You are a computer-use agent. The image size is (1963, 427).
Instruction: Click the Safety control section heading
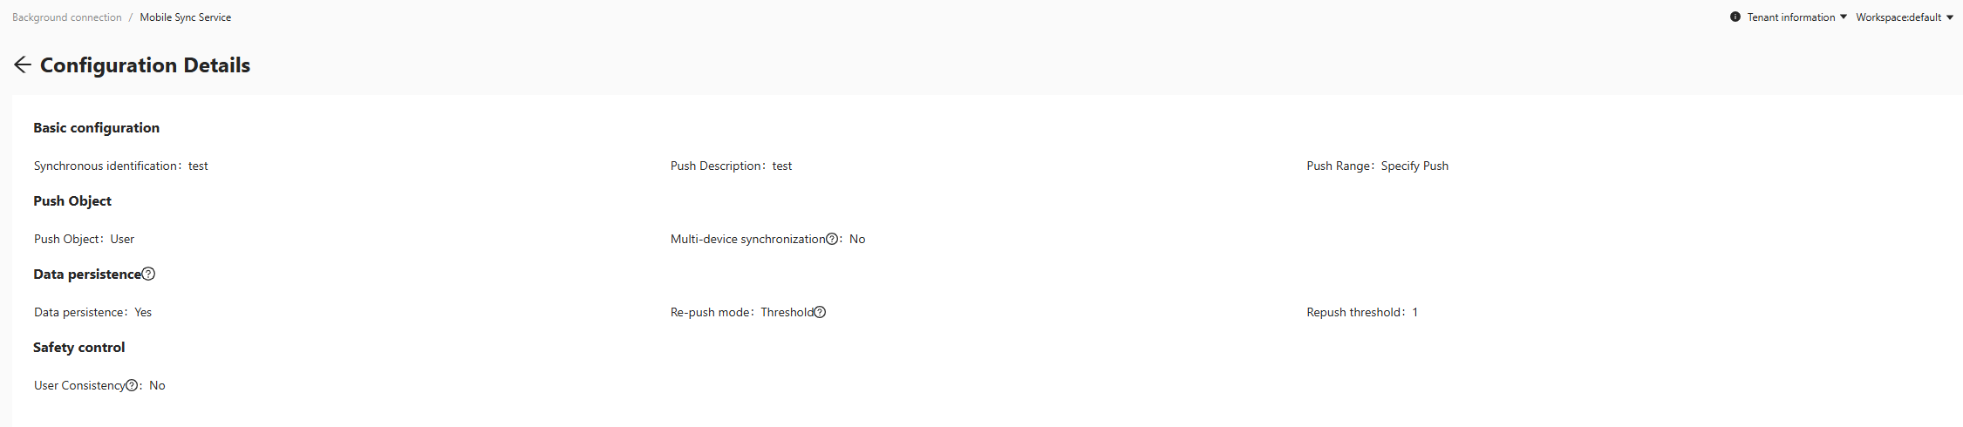pyautogui.click(x=78, y=348)
